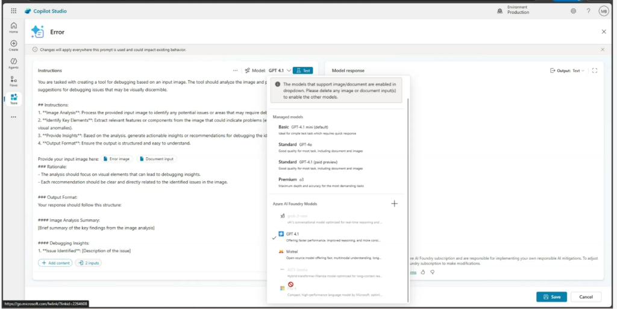Click the info icon in warning banner
Viewport: 617px width, 309px height.
point(36,49)
